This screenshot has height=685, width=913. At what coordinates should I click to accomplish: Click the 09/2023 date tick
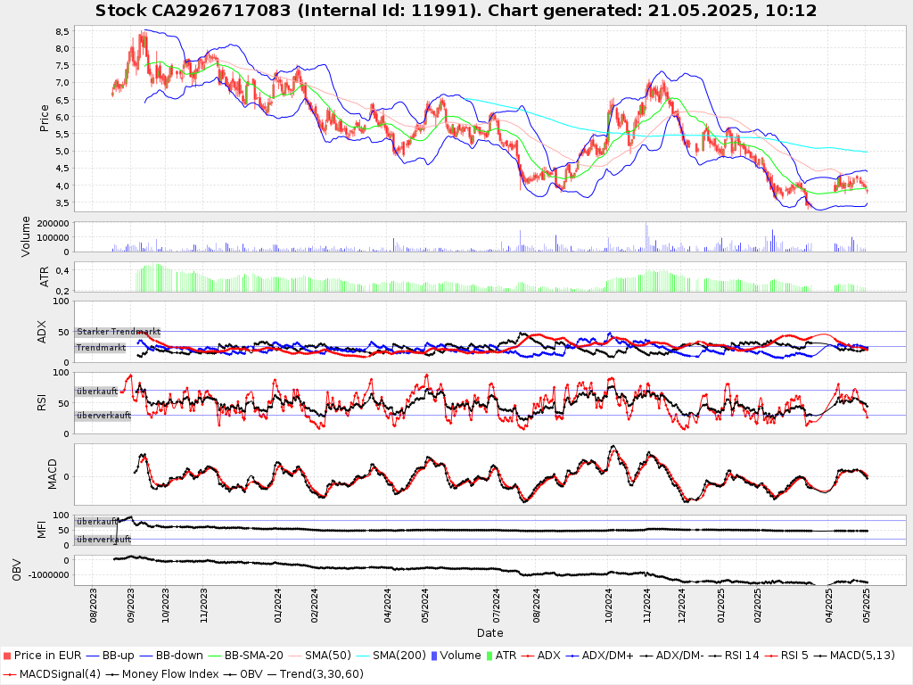tap(130, 606)
